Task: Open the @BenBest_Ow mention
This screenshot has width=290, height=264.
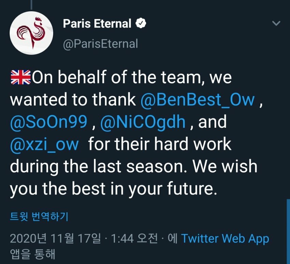Action: click(198, 100)
